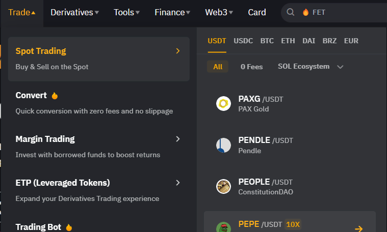Click the orange arrow on PEPE row
Image resolution: width=387 pixels, height=232 pixels.
coord(358,228)
